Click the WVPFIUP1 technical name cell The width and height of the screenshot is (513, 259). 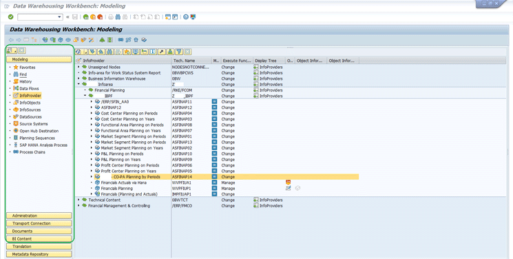182,188
